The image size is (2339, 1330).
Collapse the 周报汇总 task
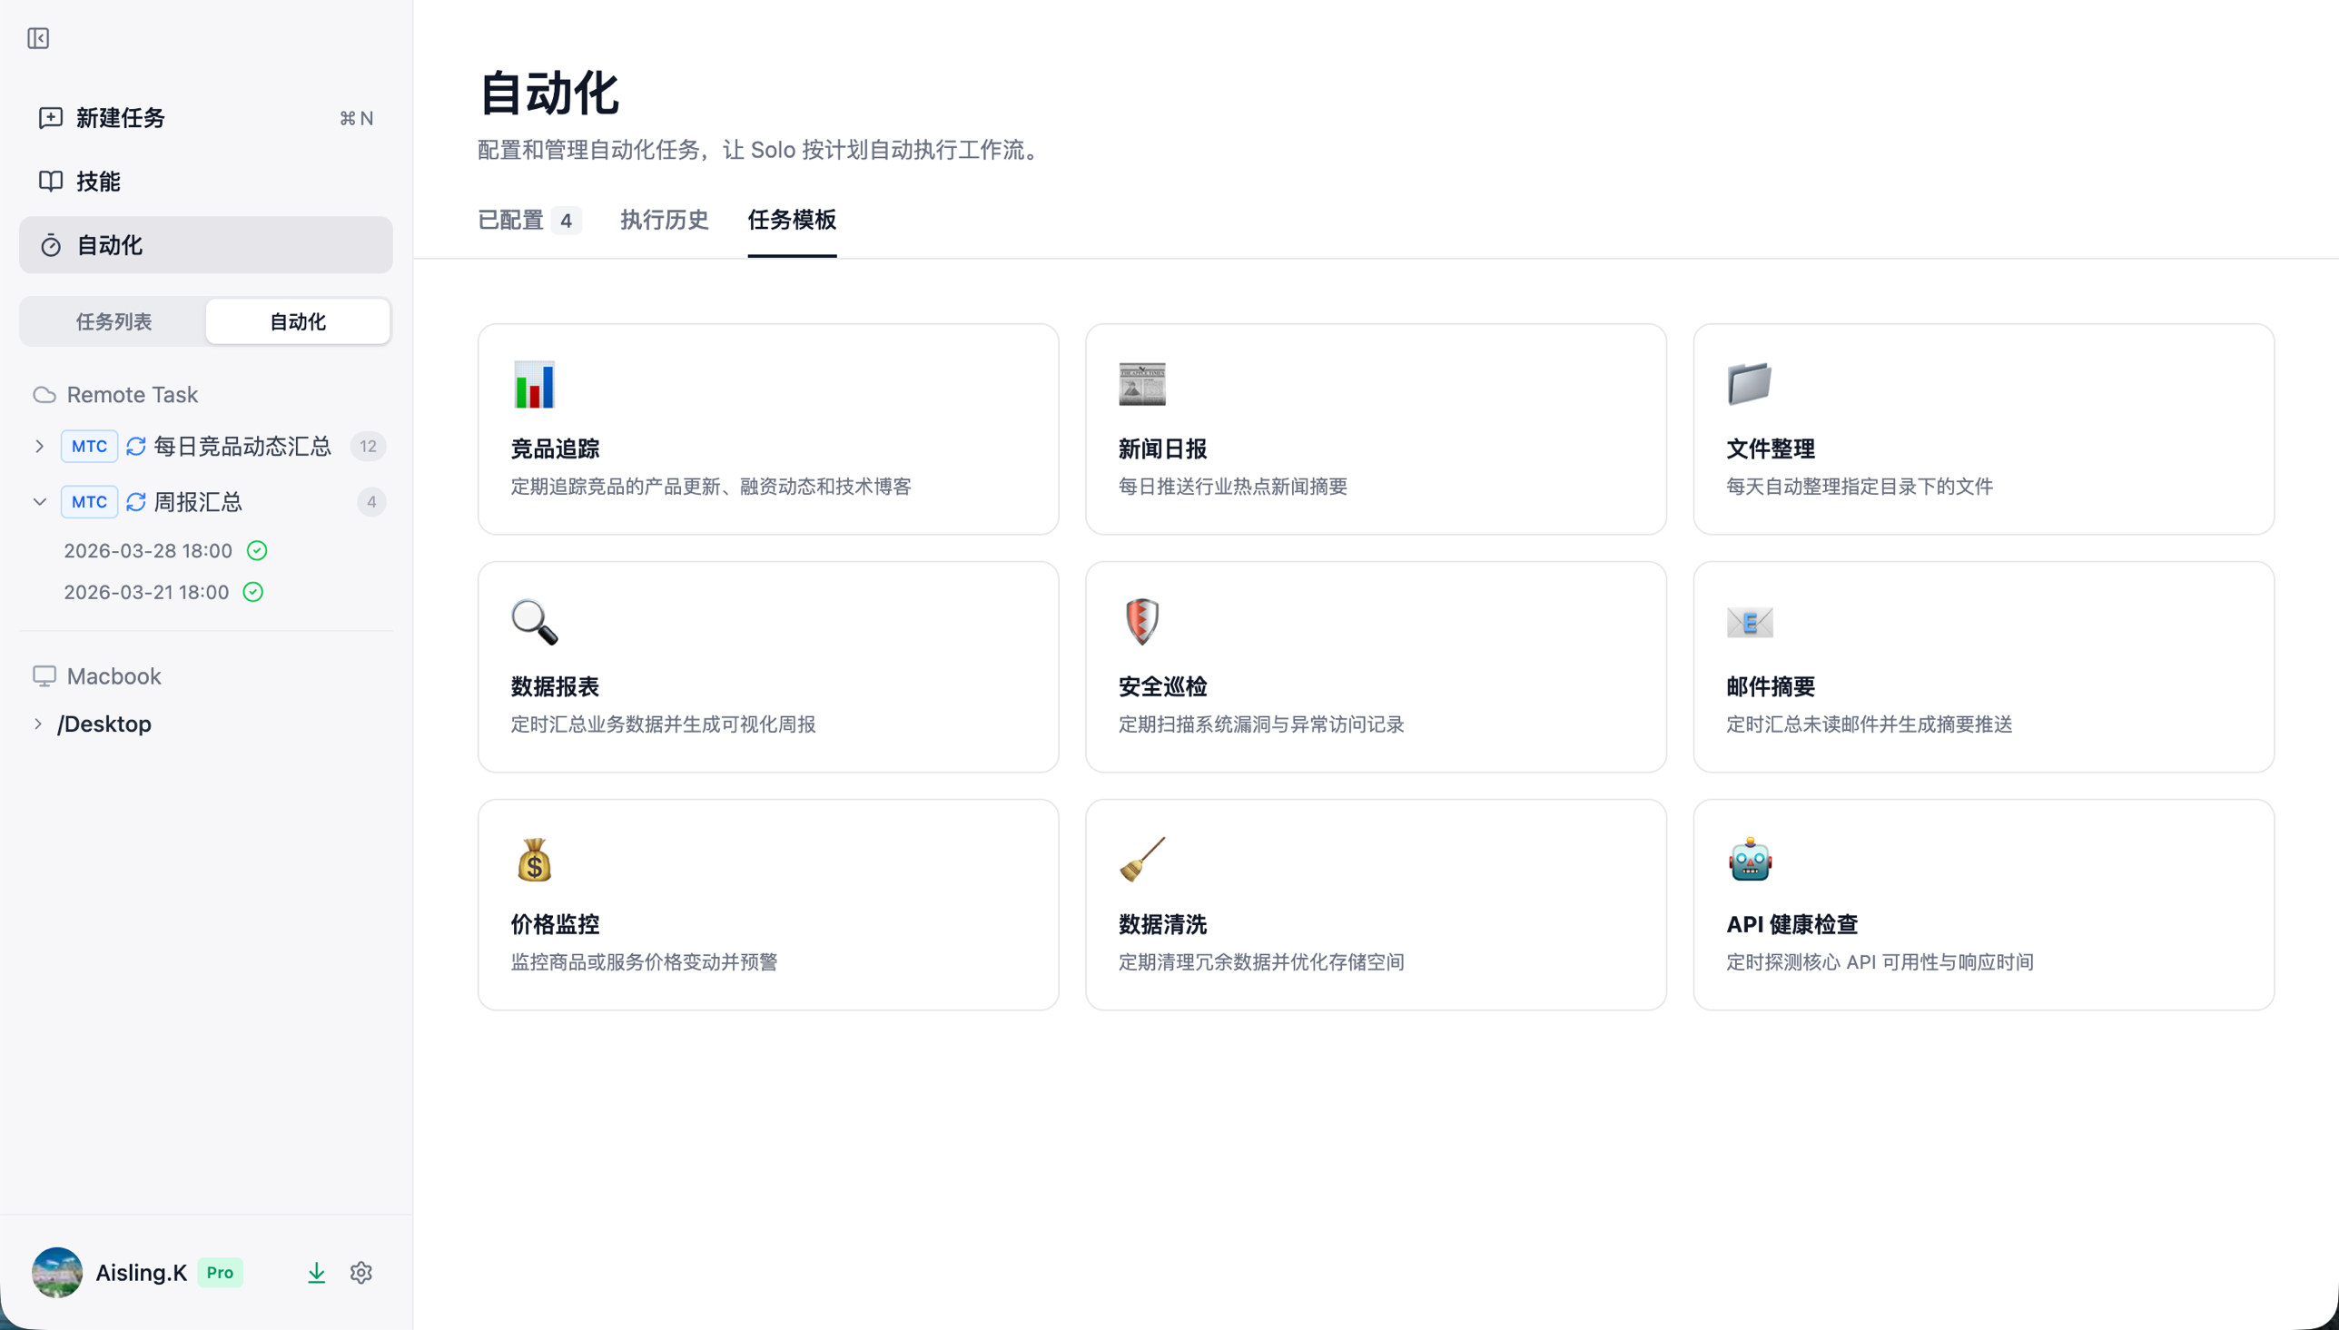tap(38, 501)
